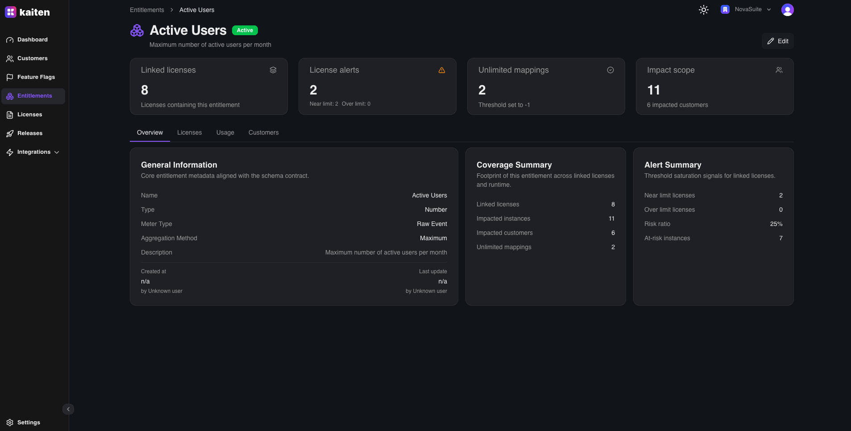Click the green Active status badge
851x431 pixels.
tap(245, 30)
